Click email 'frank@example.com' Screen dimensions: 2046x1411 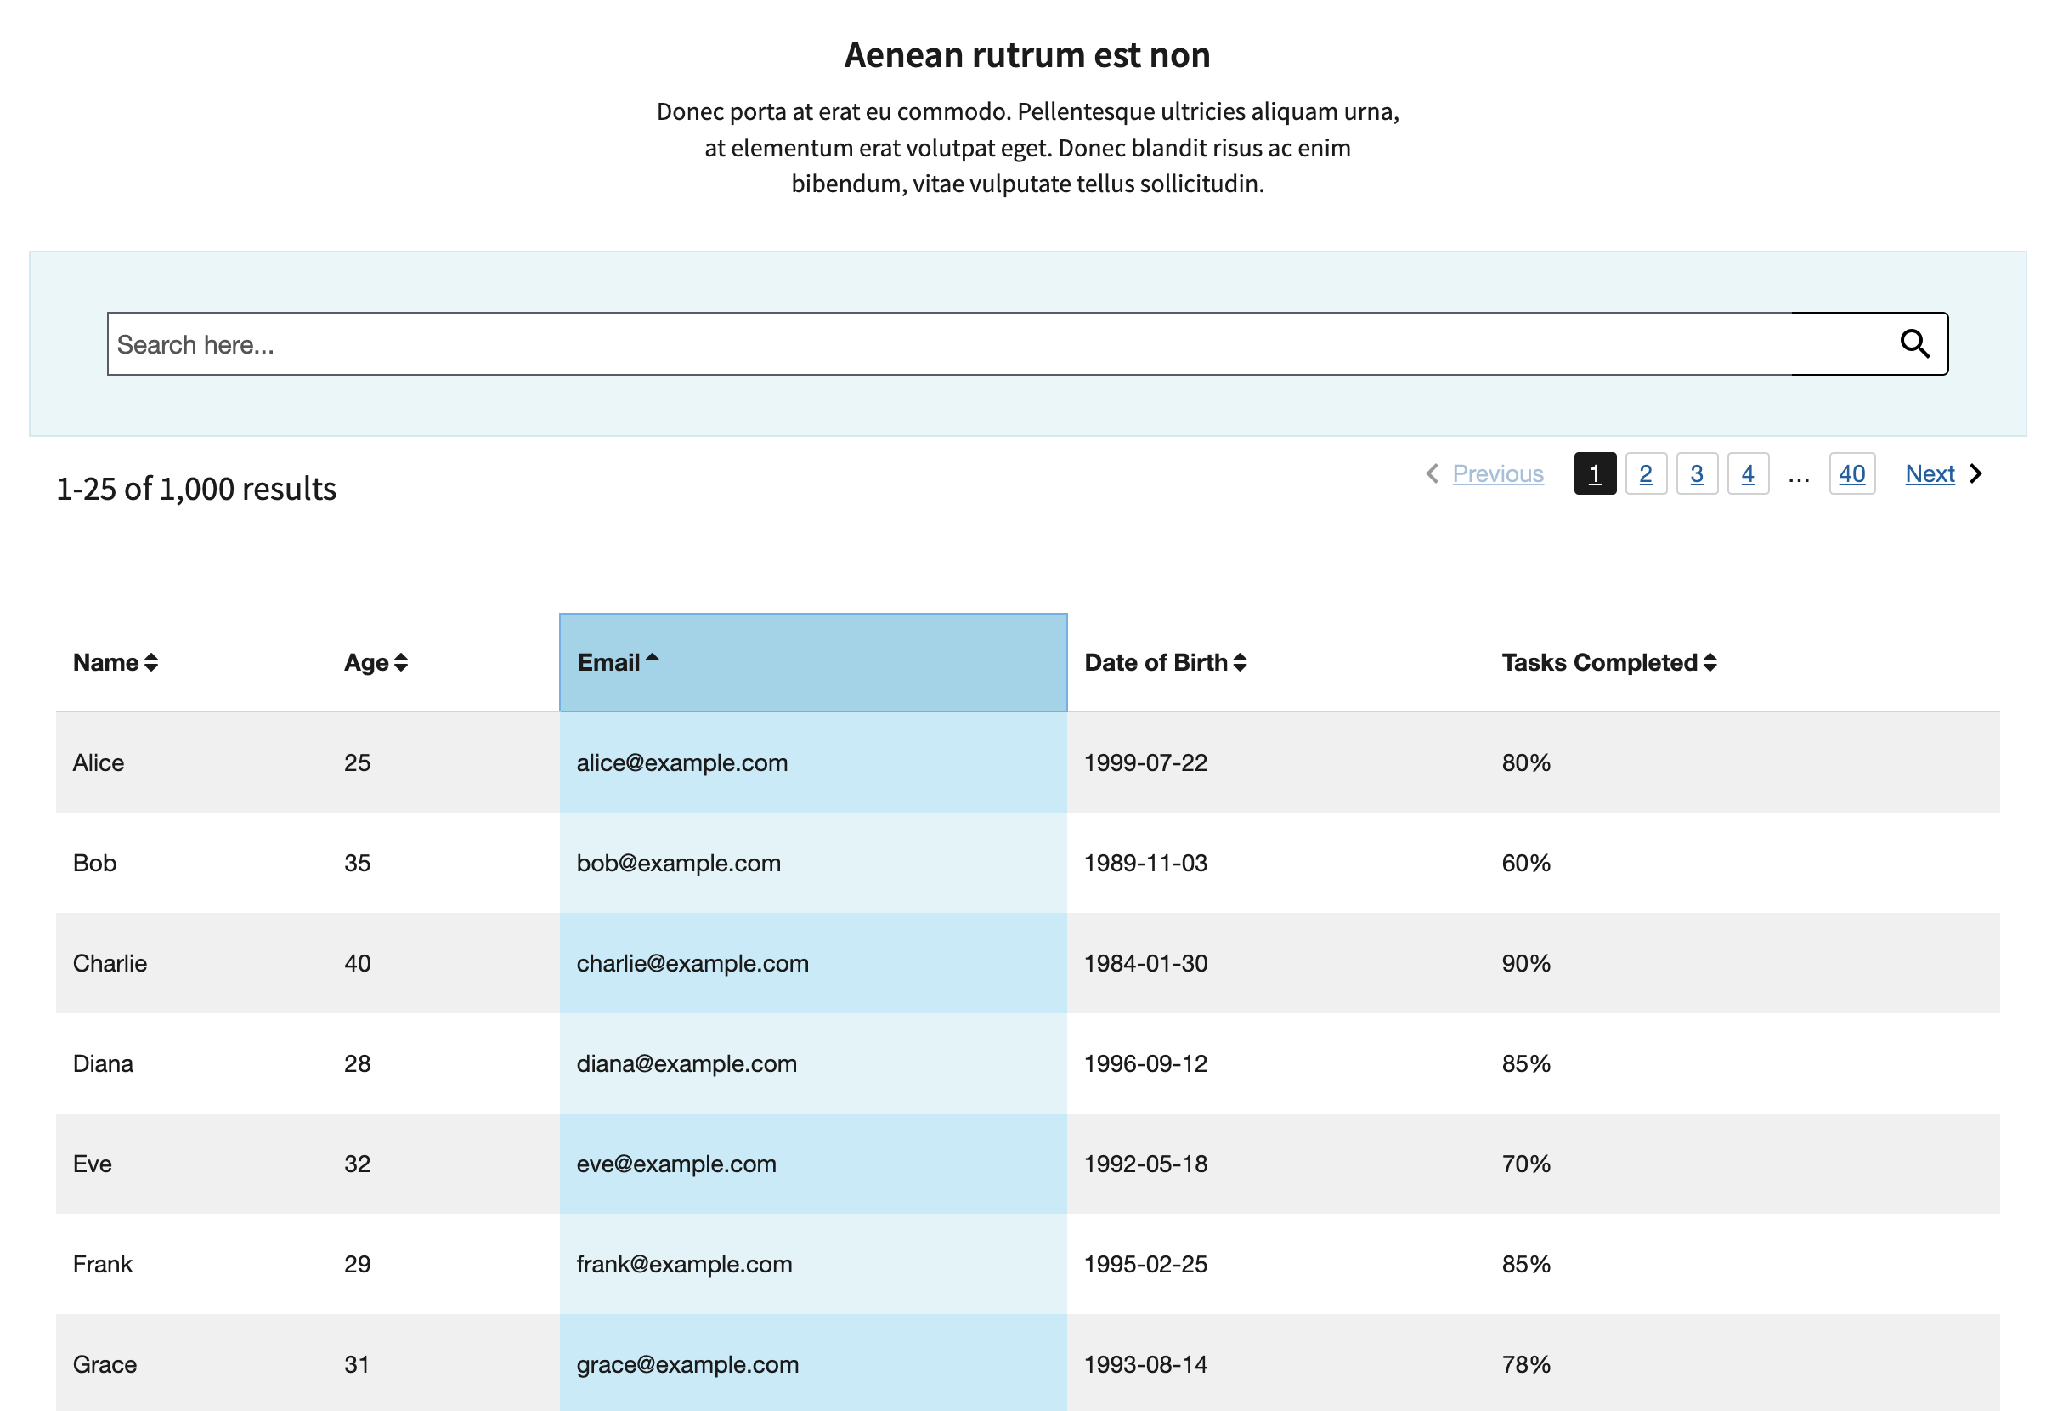point(684,1263)
